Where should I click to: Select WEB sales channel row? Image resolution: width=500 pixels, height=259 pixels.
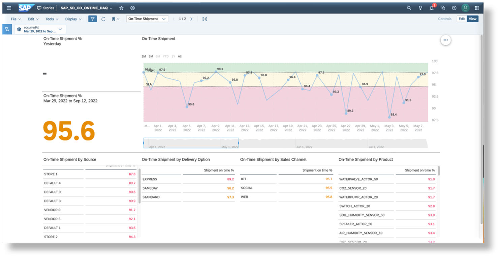(286, 197)
